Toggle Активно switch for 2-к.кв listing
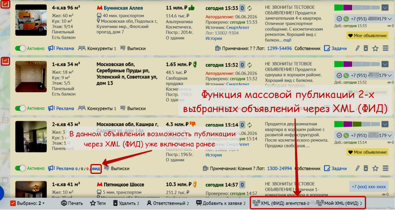Image resolution: width=395 pixels, height=210 pixels. pos(20,168)
